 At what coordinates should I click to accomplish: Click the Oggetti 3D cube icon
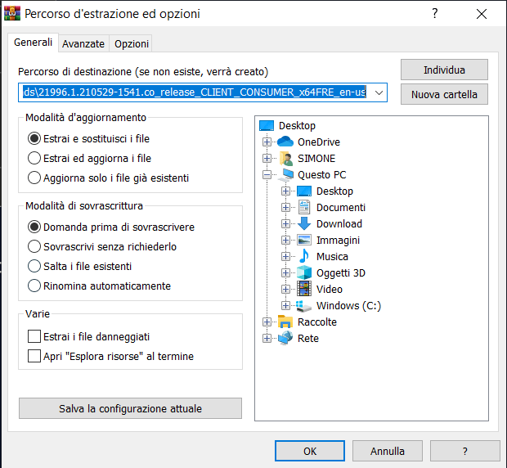pyautogui.click(x=304, y=273)
